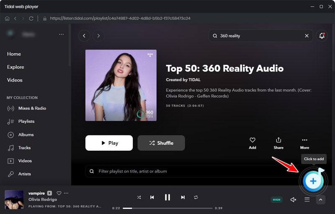Click the Play button

click(x=109, y=143)
